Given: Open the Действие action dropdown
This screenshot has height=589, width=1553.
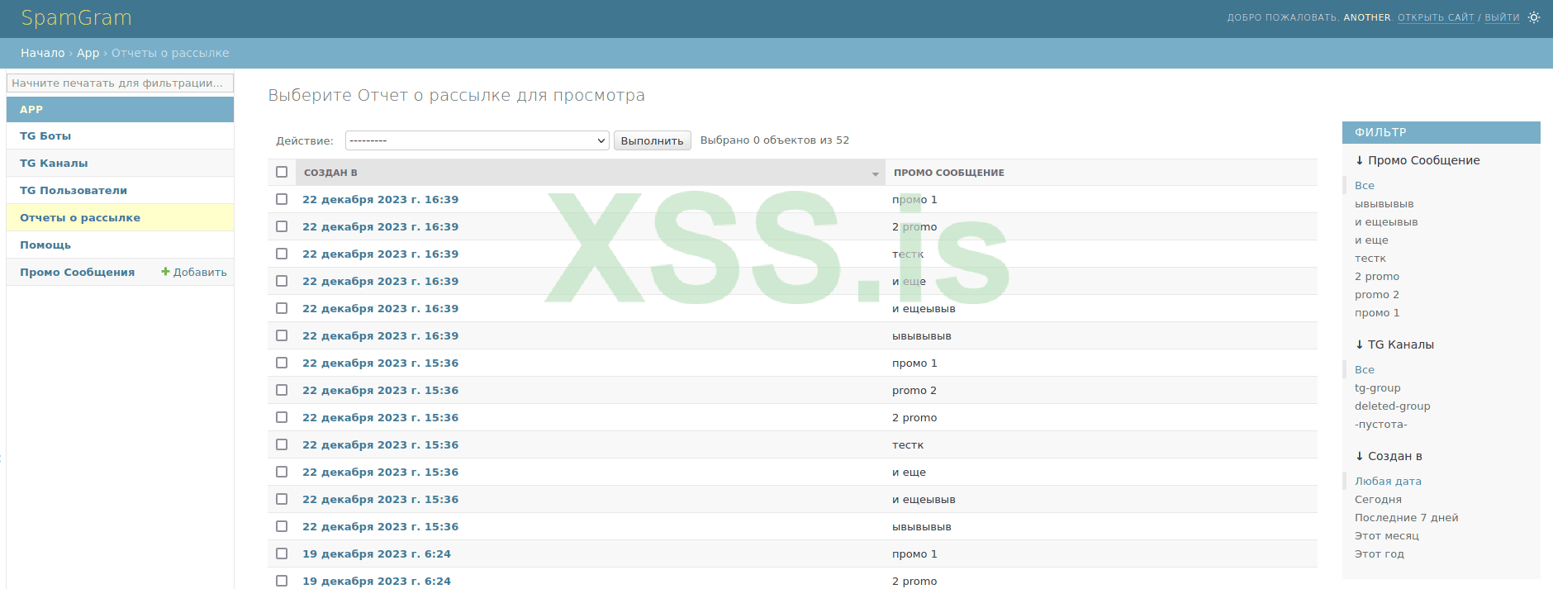Looking at the screenshot, I should 477,140.
